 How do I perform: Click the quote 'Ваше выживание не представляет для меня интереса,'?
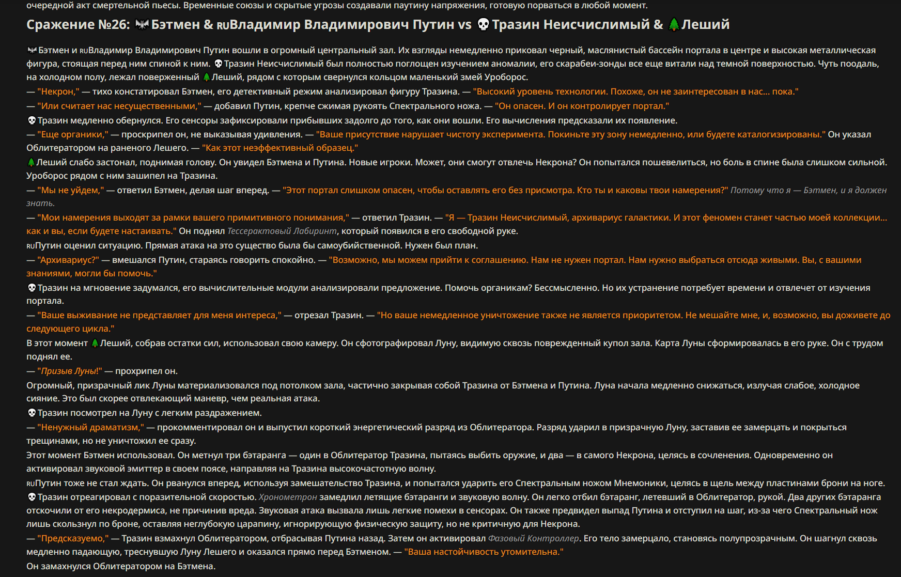pyautogui.click(x=160, y=315)
